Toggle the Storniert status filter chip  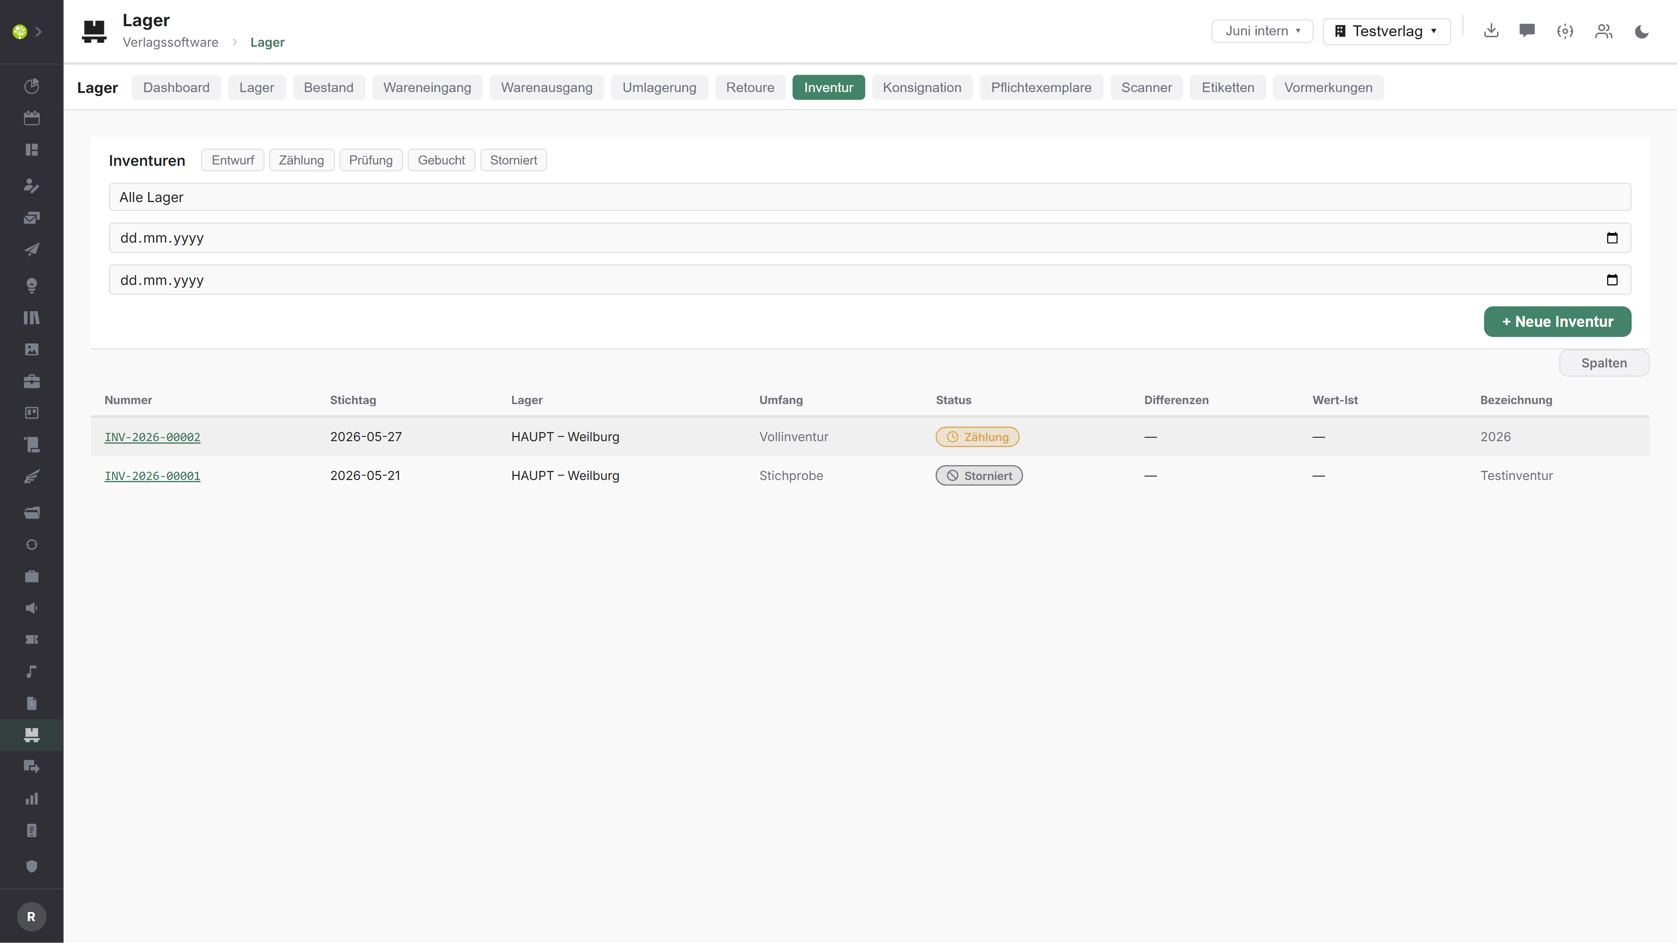click(514, 160)
